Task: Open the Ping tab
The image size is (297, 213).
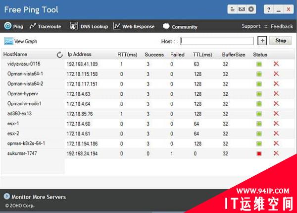Action: 14,26
